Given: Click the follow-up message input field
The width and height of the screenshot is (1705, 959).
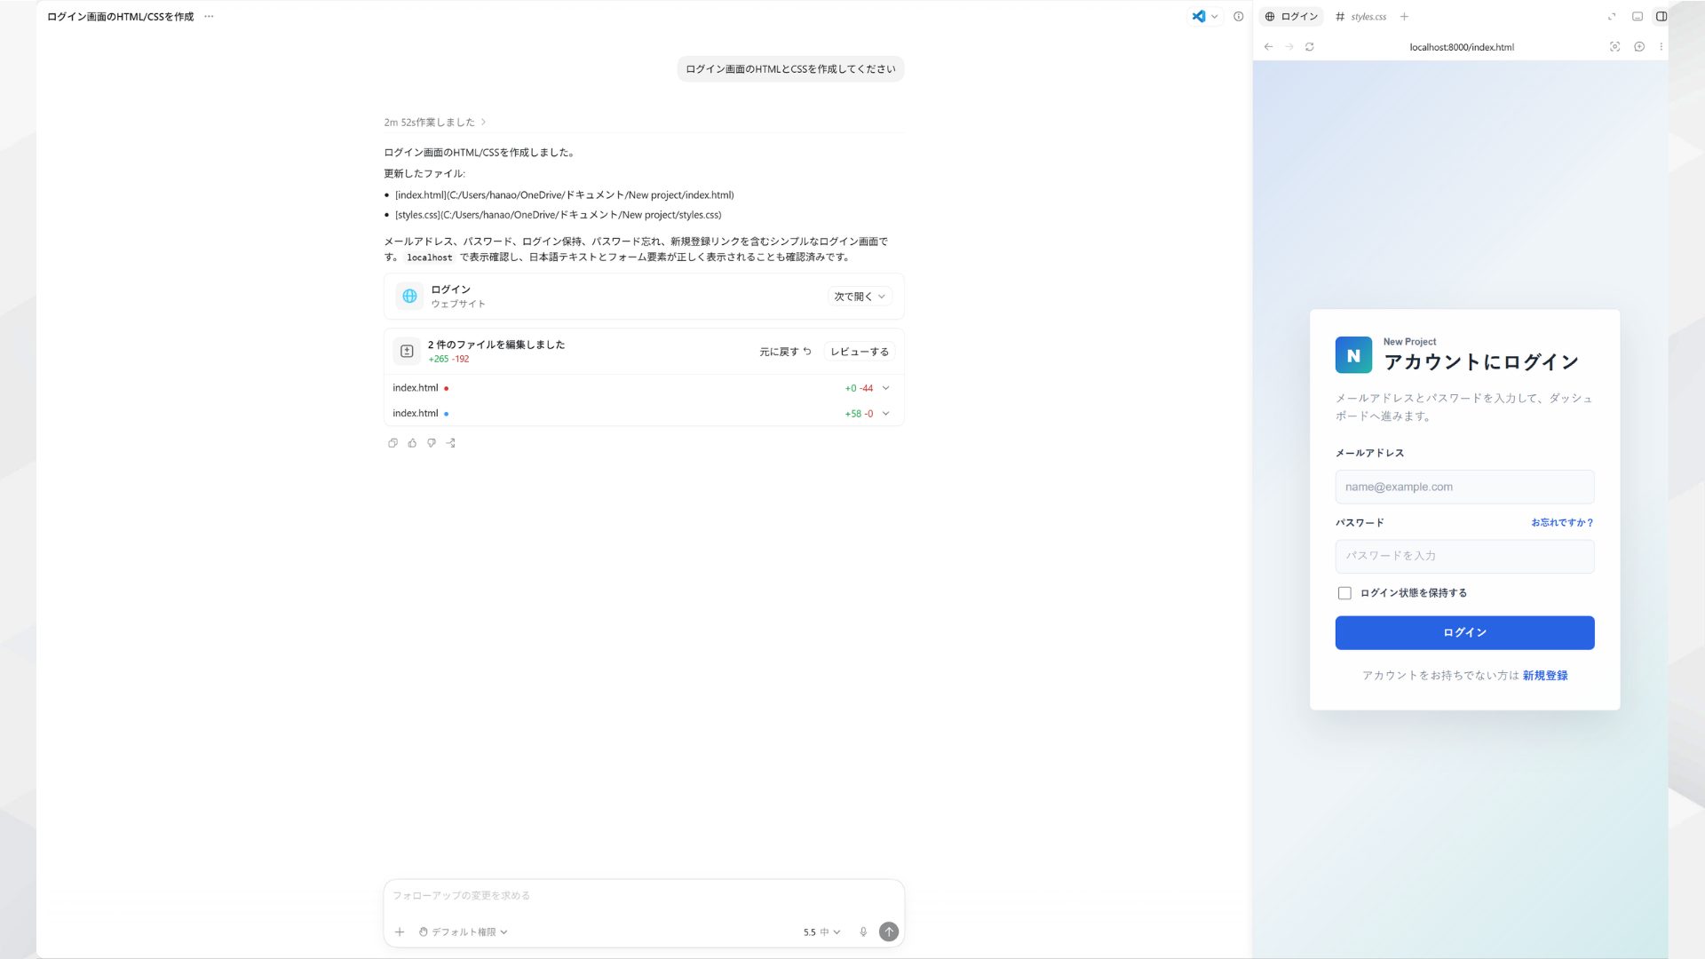Looking at the screenshot, I should point(644,896).
